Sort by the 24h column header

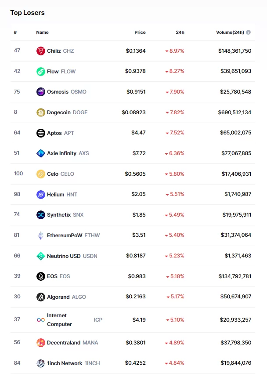(x=180, y=32)
